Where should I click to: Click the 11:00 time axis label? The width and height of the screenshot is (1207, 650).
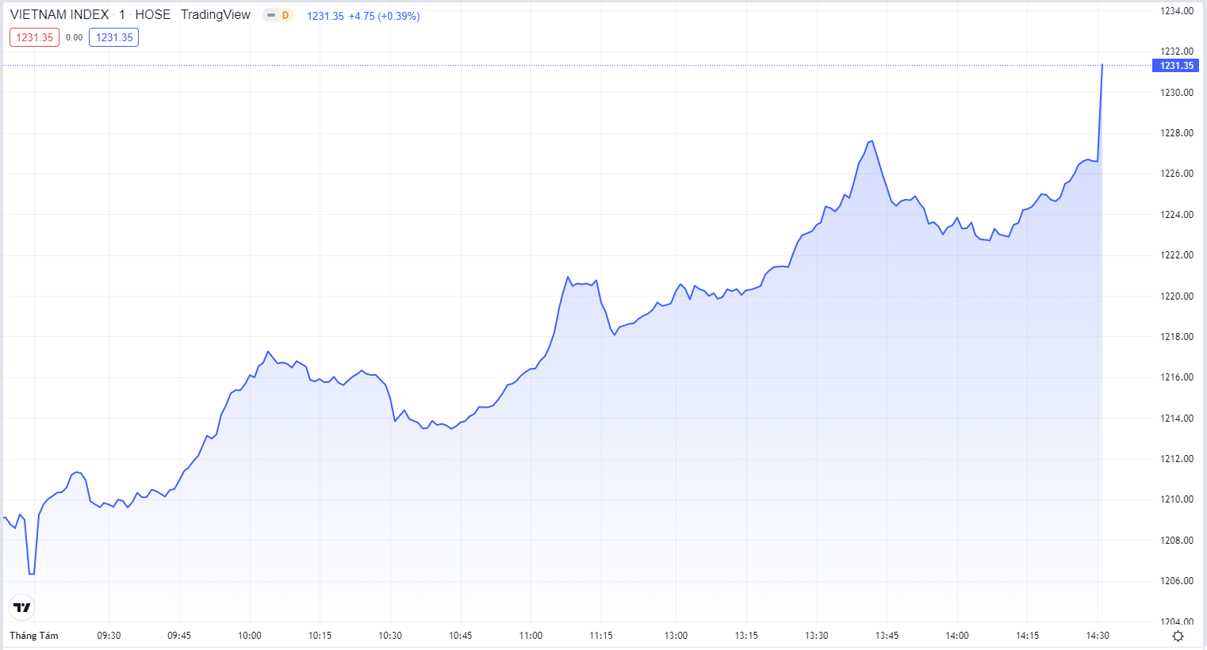(531, 636)
